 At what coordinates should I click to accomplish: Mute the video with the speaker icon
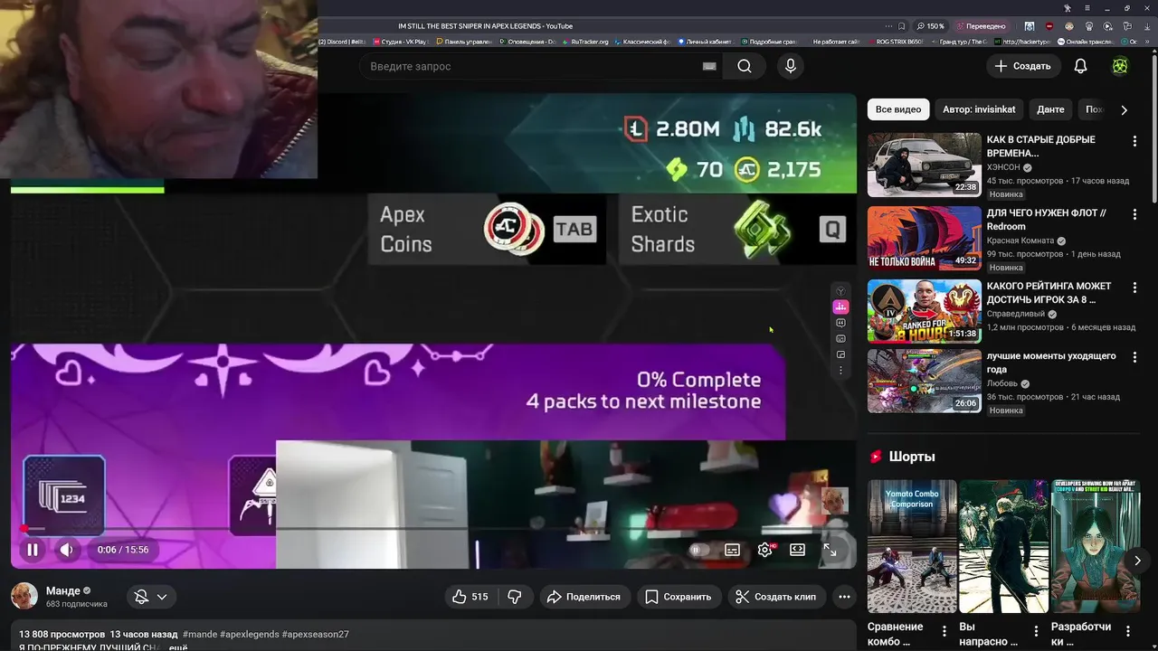pyautogui.click(x=66, y=549)
